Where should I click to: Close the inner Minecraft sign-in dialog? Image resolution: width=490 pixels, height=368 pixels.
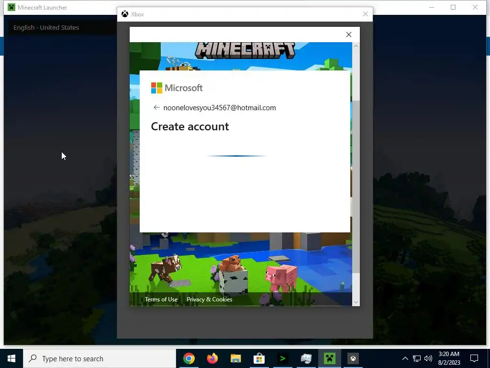coord(349,34)
